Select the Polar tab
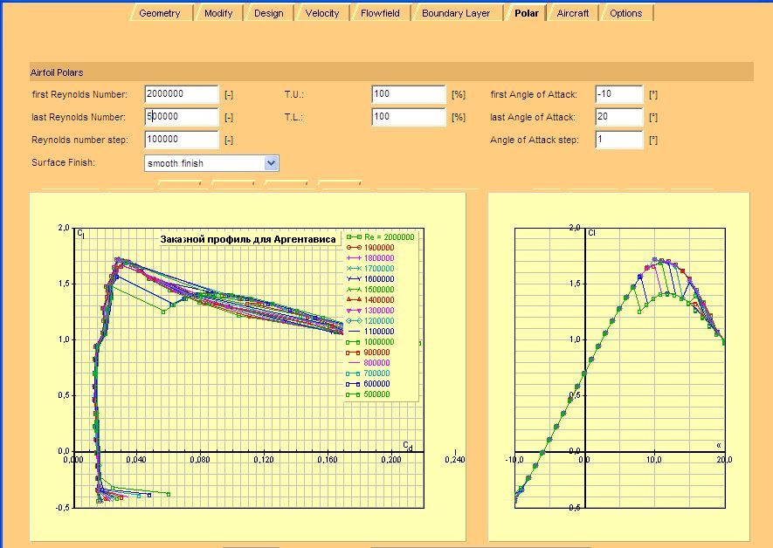Viewport: 773px width, 548px height. [x=527, y=13]
